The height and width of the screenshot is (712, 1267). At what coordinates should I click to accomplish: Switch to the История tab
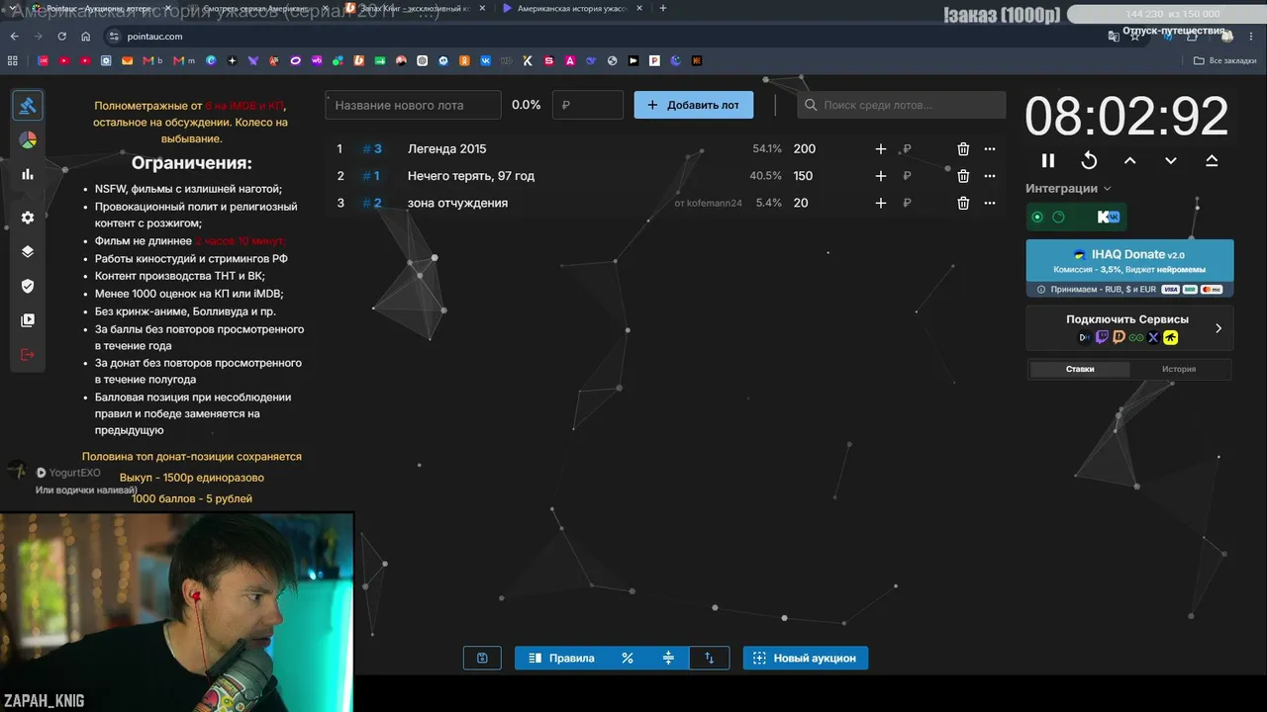1179,369
